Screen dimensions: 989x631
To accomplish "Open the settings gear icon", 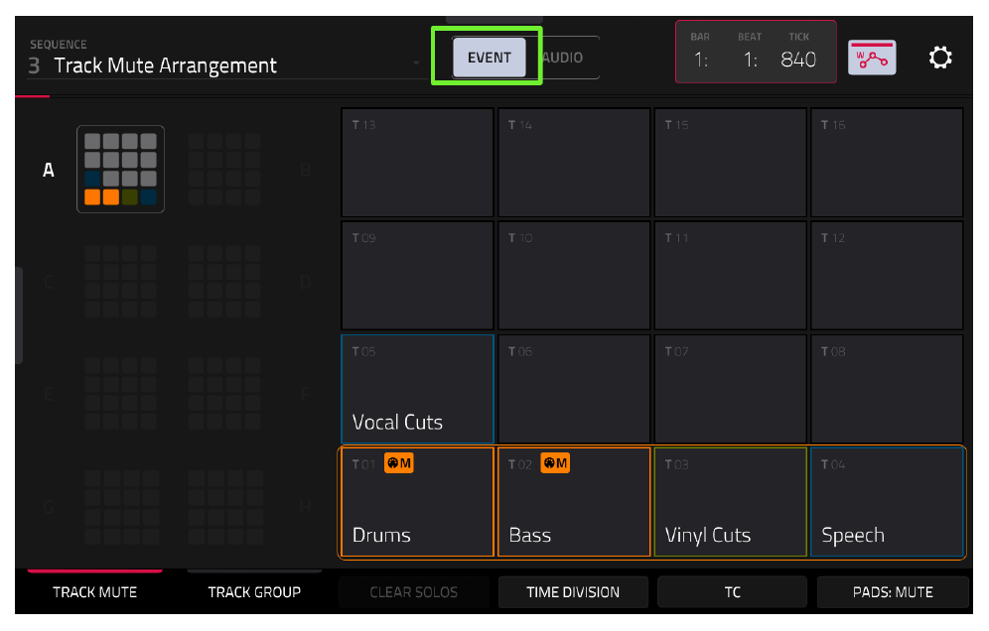I will click(939, 58).
